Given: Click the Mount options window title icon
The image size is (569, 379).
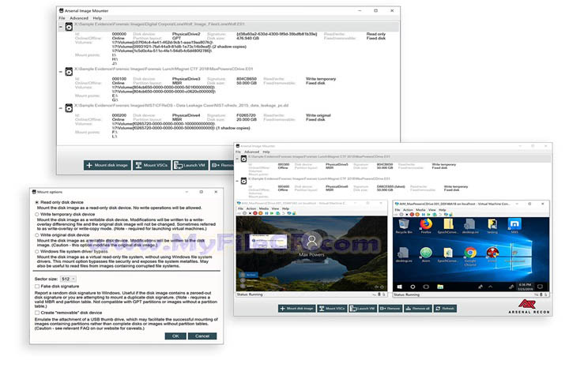Looking at the screenshot, I should 34,192.
